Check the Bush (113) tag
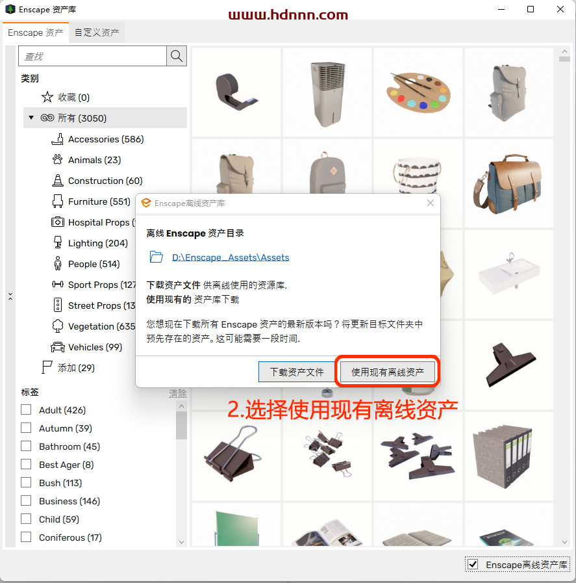 click(x=26, y=483)
